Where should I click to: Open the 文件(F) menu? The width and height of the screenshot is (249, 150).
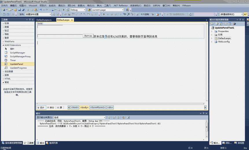(4, 5)
